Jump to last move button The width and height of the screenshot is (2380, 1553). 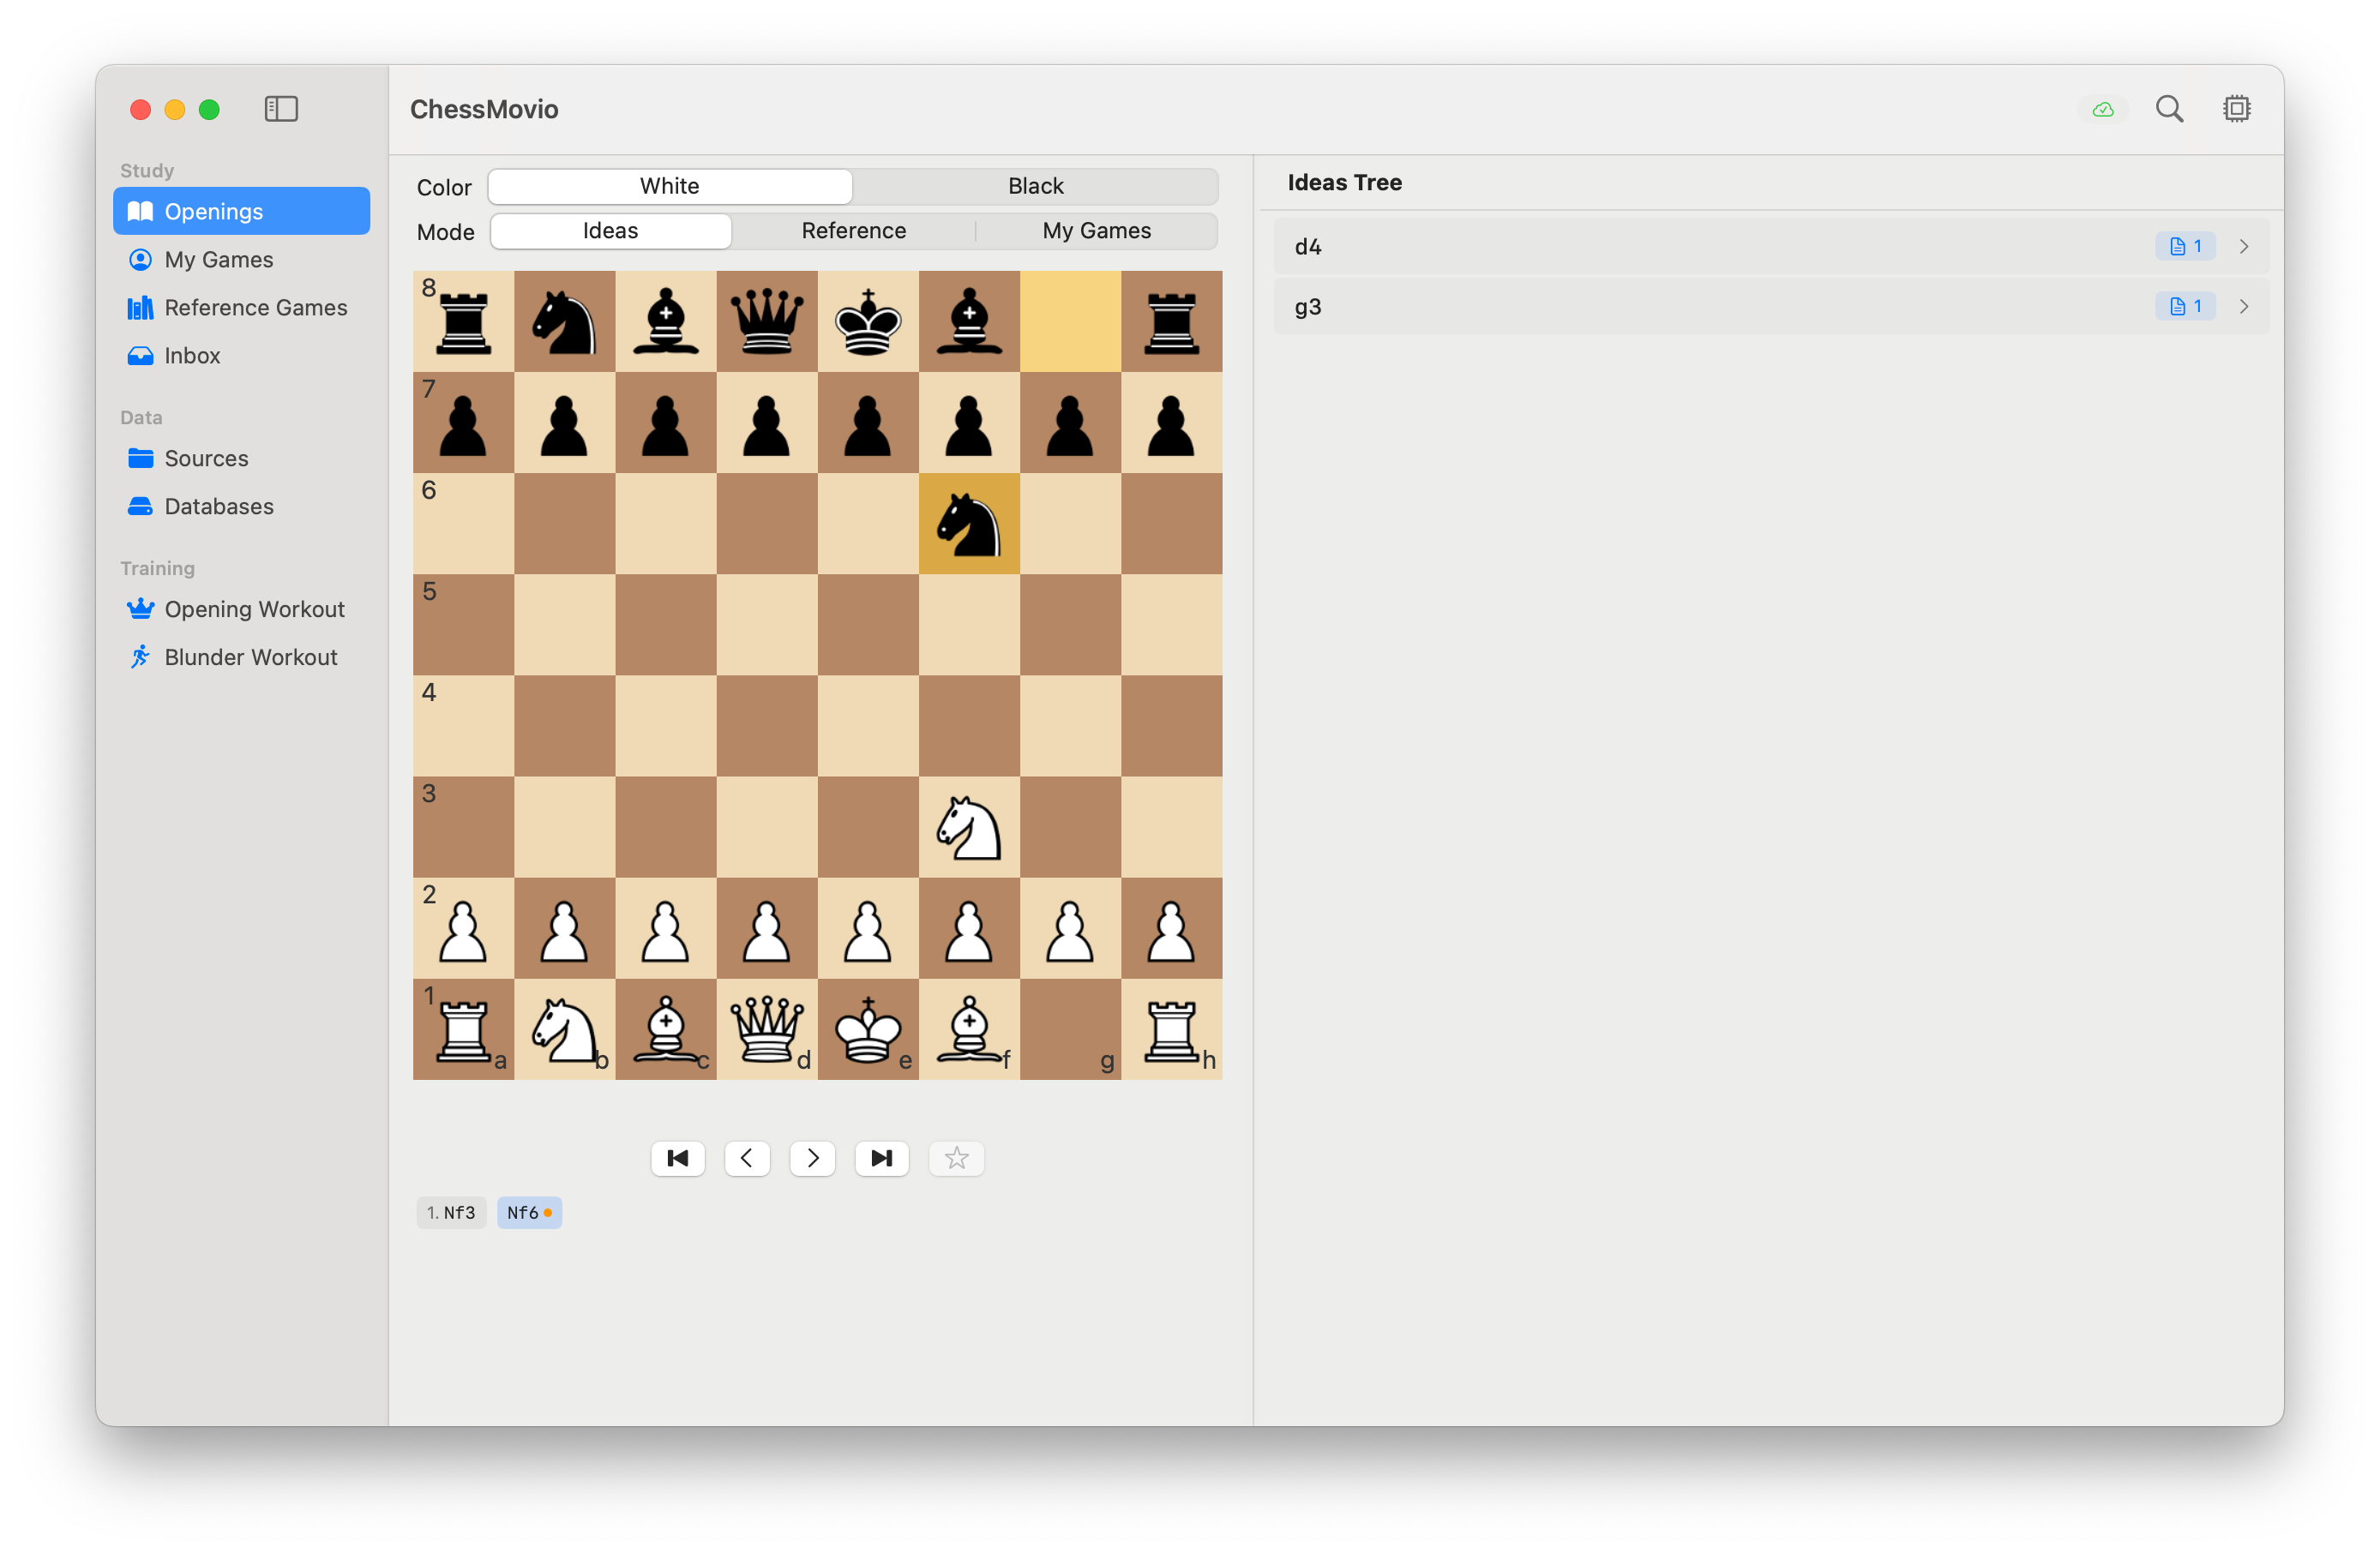pos(881,1158)
